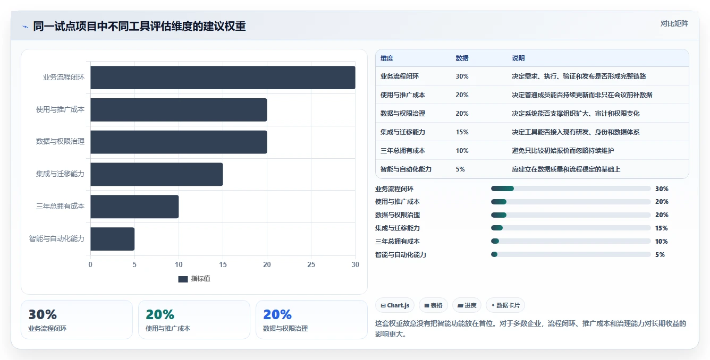Image resolution: width=710 pixels, height=360 pixels.
Task: Click the 集成与迁移能力 cell in the table
Action: pos(403,132)
